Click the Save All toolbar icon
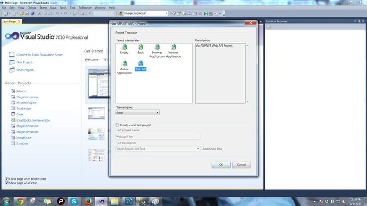 [x=32, y=13]
